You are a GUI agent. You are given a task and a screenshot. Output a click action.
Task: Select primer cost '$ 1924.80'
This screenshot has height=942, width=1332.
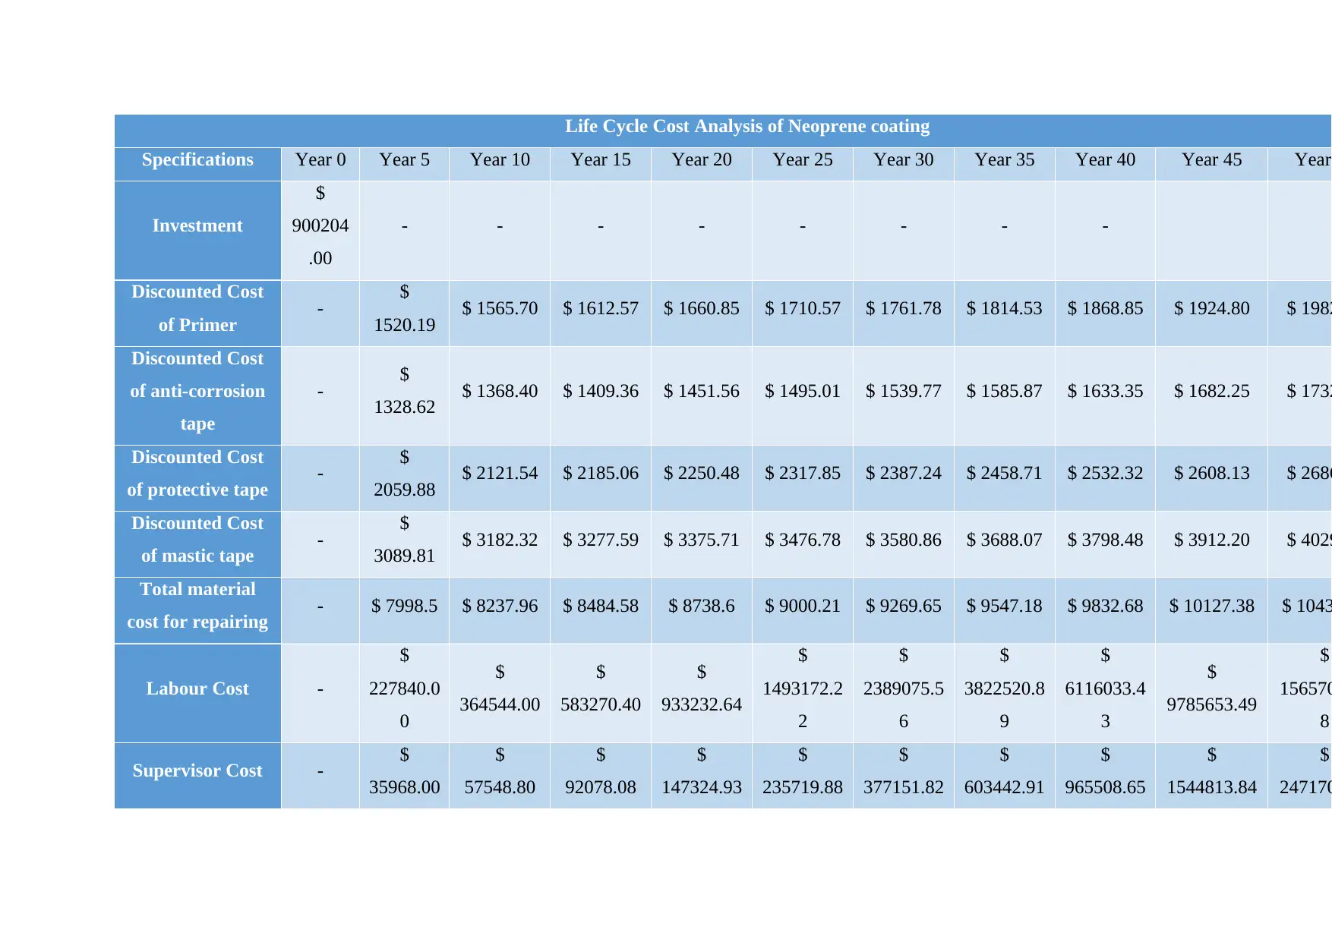point(1212,309)
